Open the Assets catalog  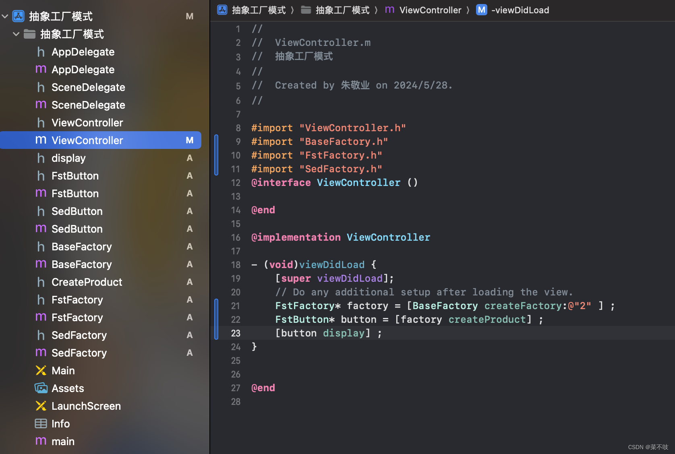[x=68, y=388]
